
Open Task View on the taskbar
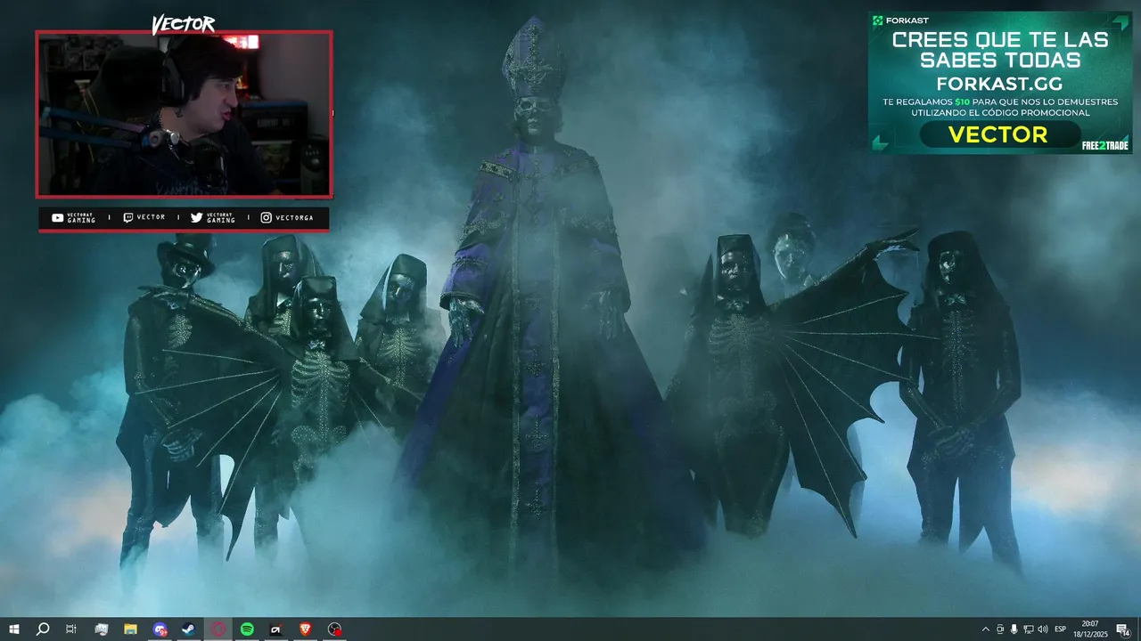pos(71,629)
